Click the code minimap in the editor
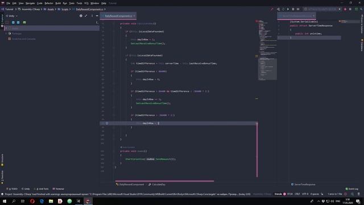Screen dimensions: 364x205 click(x=267, y=50)
